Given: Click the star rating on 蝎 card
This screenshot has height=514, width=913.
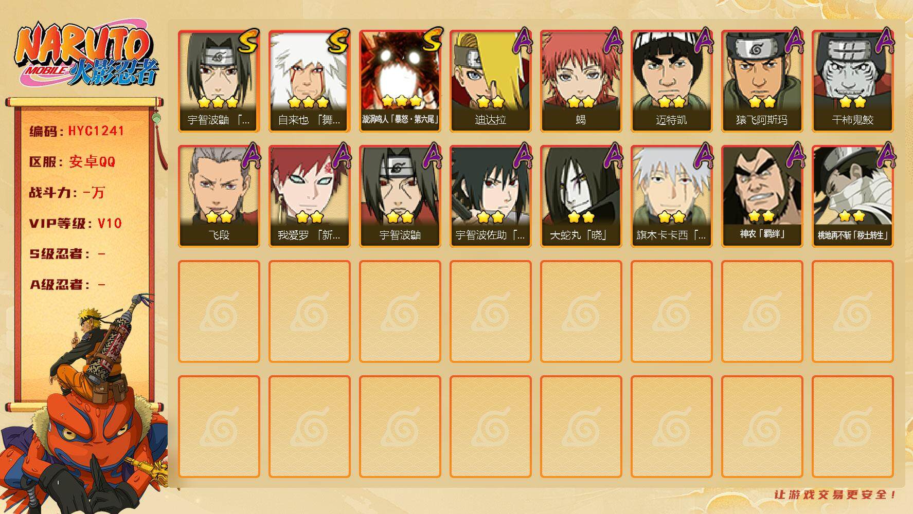Looking at the screenshot, I should (x=581, y=102).
